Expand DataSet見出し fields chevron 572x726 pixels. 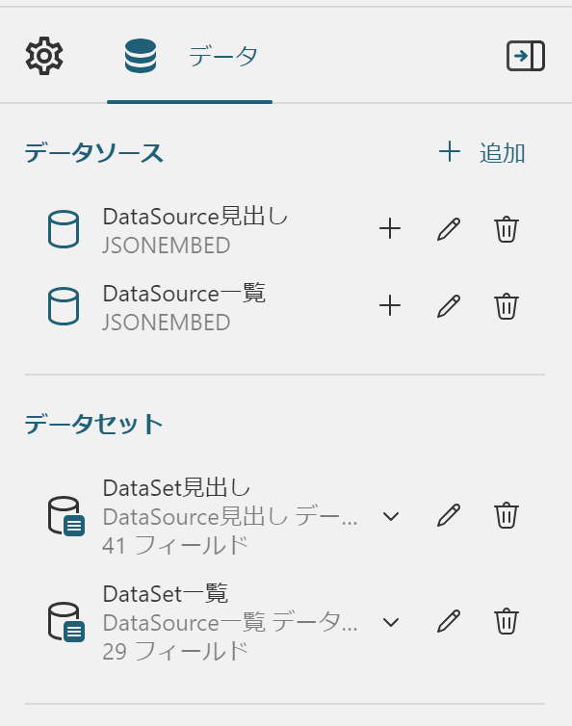391,516
